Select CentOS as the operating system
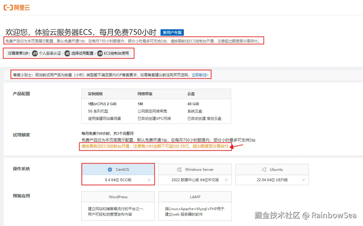The width and height of the screenshot is (363, 226). click(118, 170)
